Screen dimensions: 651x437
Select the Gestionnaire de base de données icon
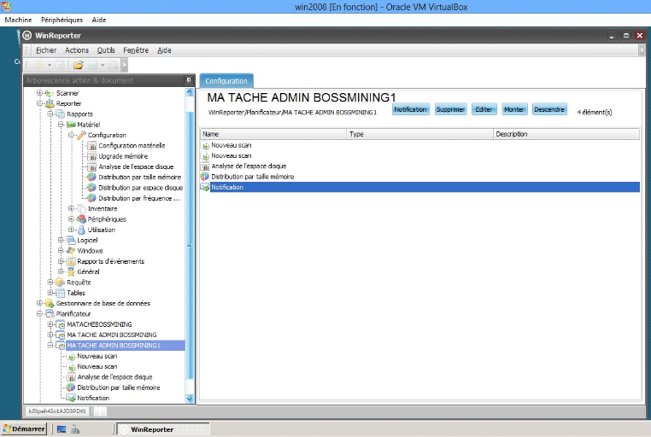pos(49,303)
